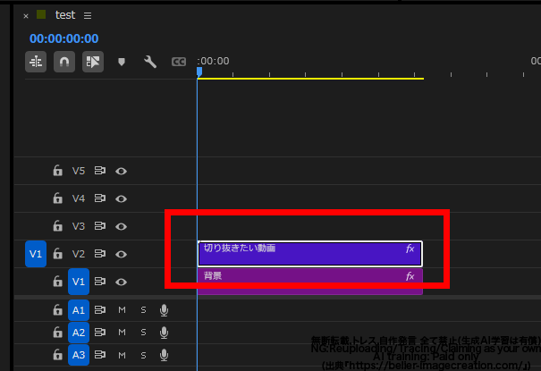Mute track A1

122,310
